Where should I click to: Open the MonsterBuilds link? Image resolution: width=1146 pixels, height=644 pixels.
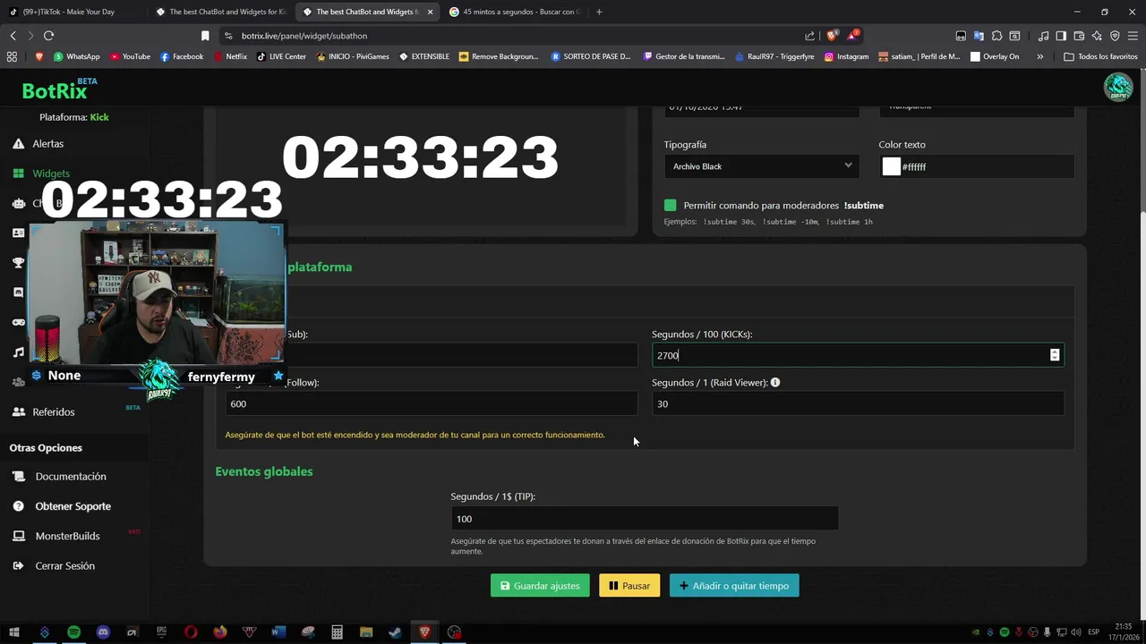coord(67,536)
